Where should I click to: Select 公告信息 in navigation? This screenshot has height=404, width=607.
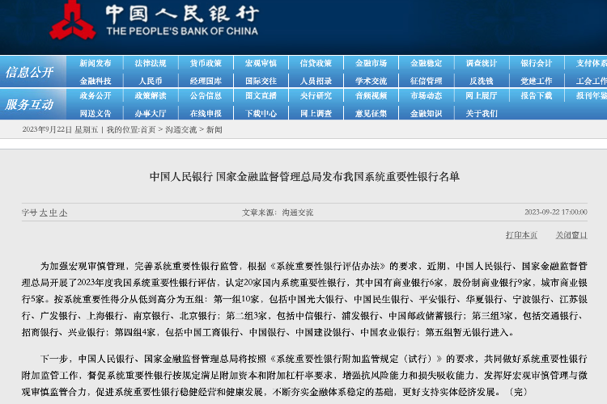click(x=206, y=95)
